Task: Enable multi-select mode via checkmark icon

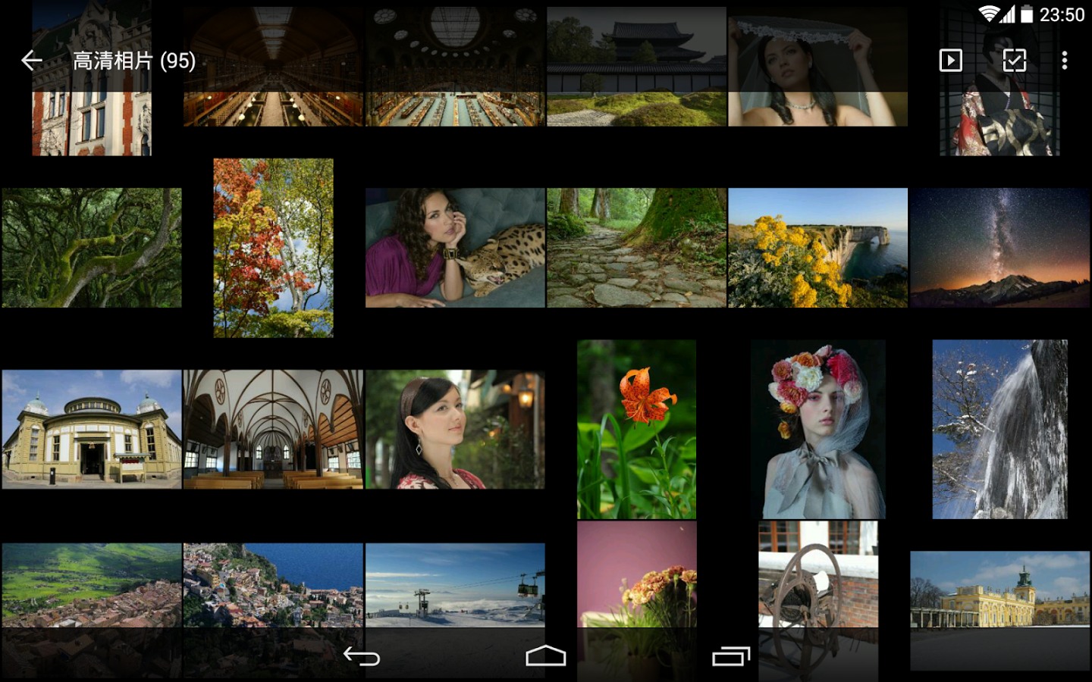Action: tap(1014, 61)
